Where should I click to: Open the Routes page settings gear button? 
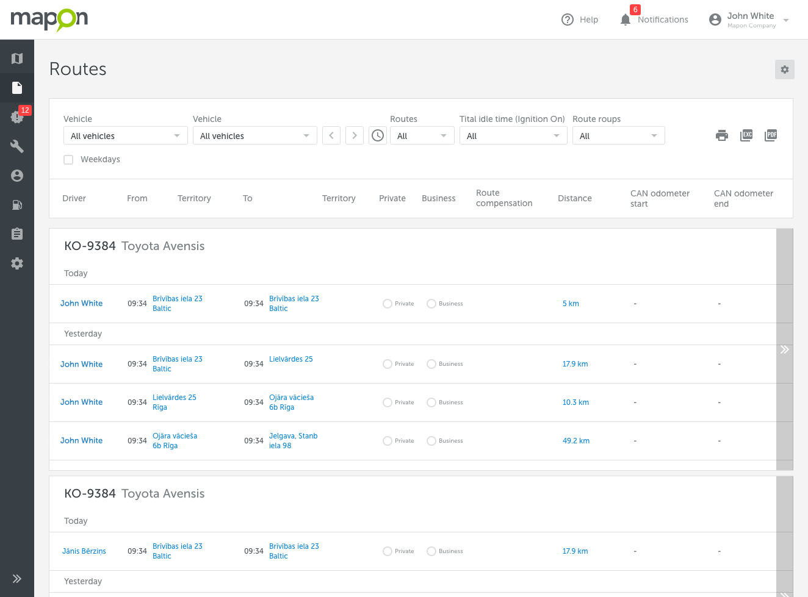tap(785, 70)
